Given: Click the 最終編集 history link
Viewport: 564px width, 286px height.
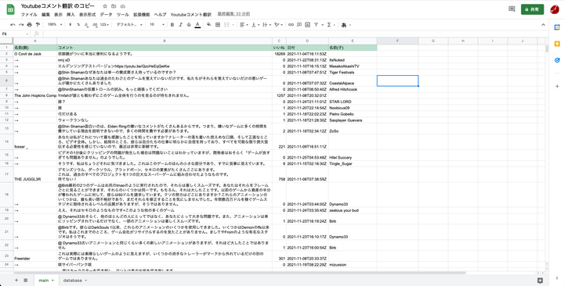Looking at the screenshot, I should 233,14.
